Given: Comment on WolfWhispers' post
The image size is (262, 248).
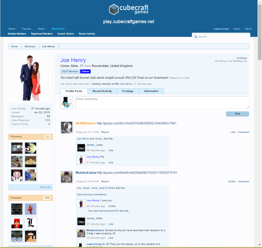Looking at the screenshot, I should 244,132.
